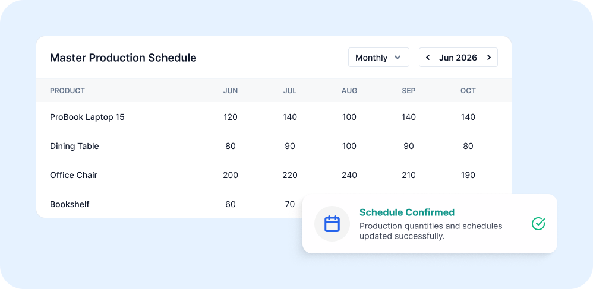Viewport: 593px width, 289px height.
Task: Select the ProBook Laptop 15 row
Action: coord(274,117)
